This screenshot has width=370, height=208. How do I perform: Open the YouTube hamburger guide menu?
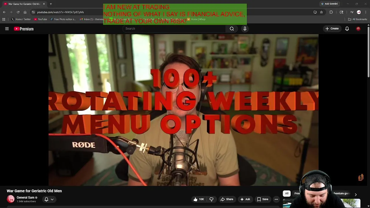coord(7,29)
